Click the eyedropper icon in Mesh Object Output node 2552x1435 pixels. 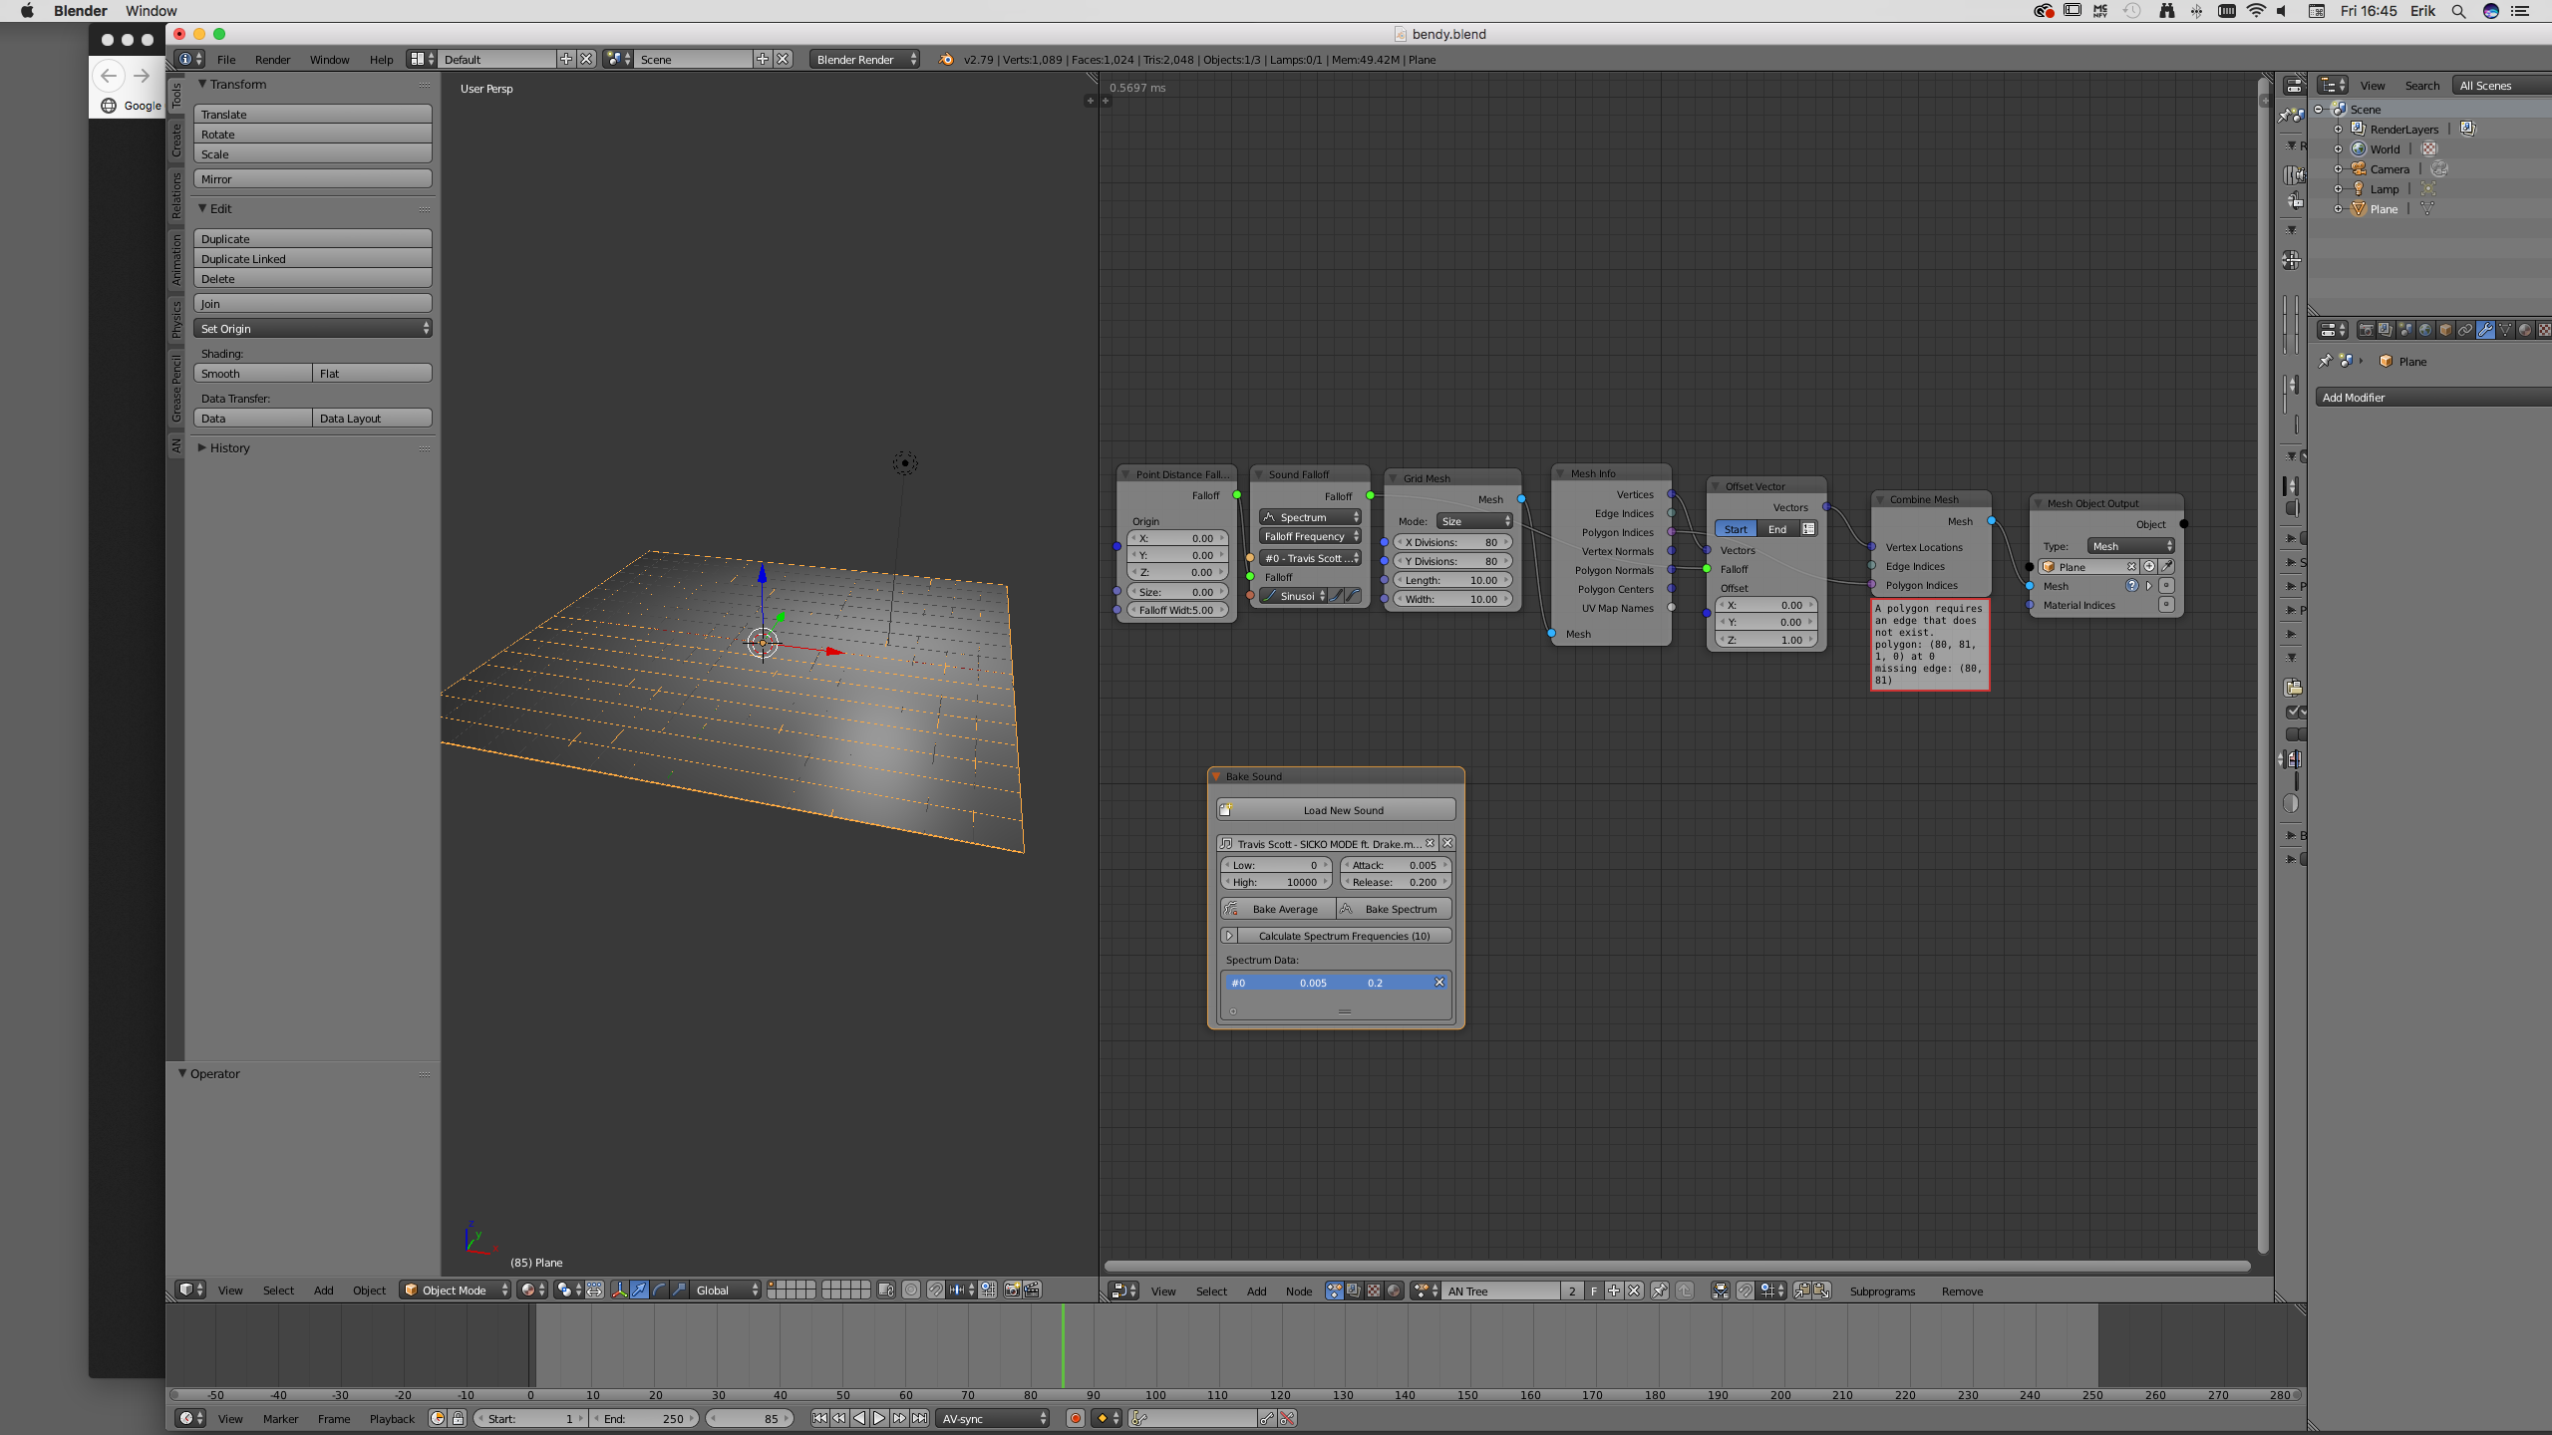coord(2167,566)
